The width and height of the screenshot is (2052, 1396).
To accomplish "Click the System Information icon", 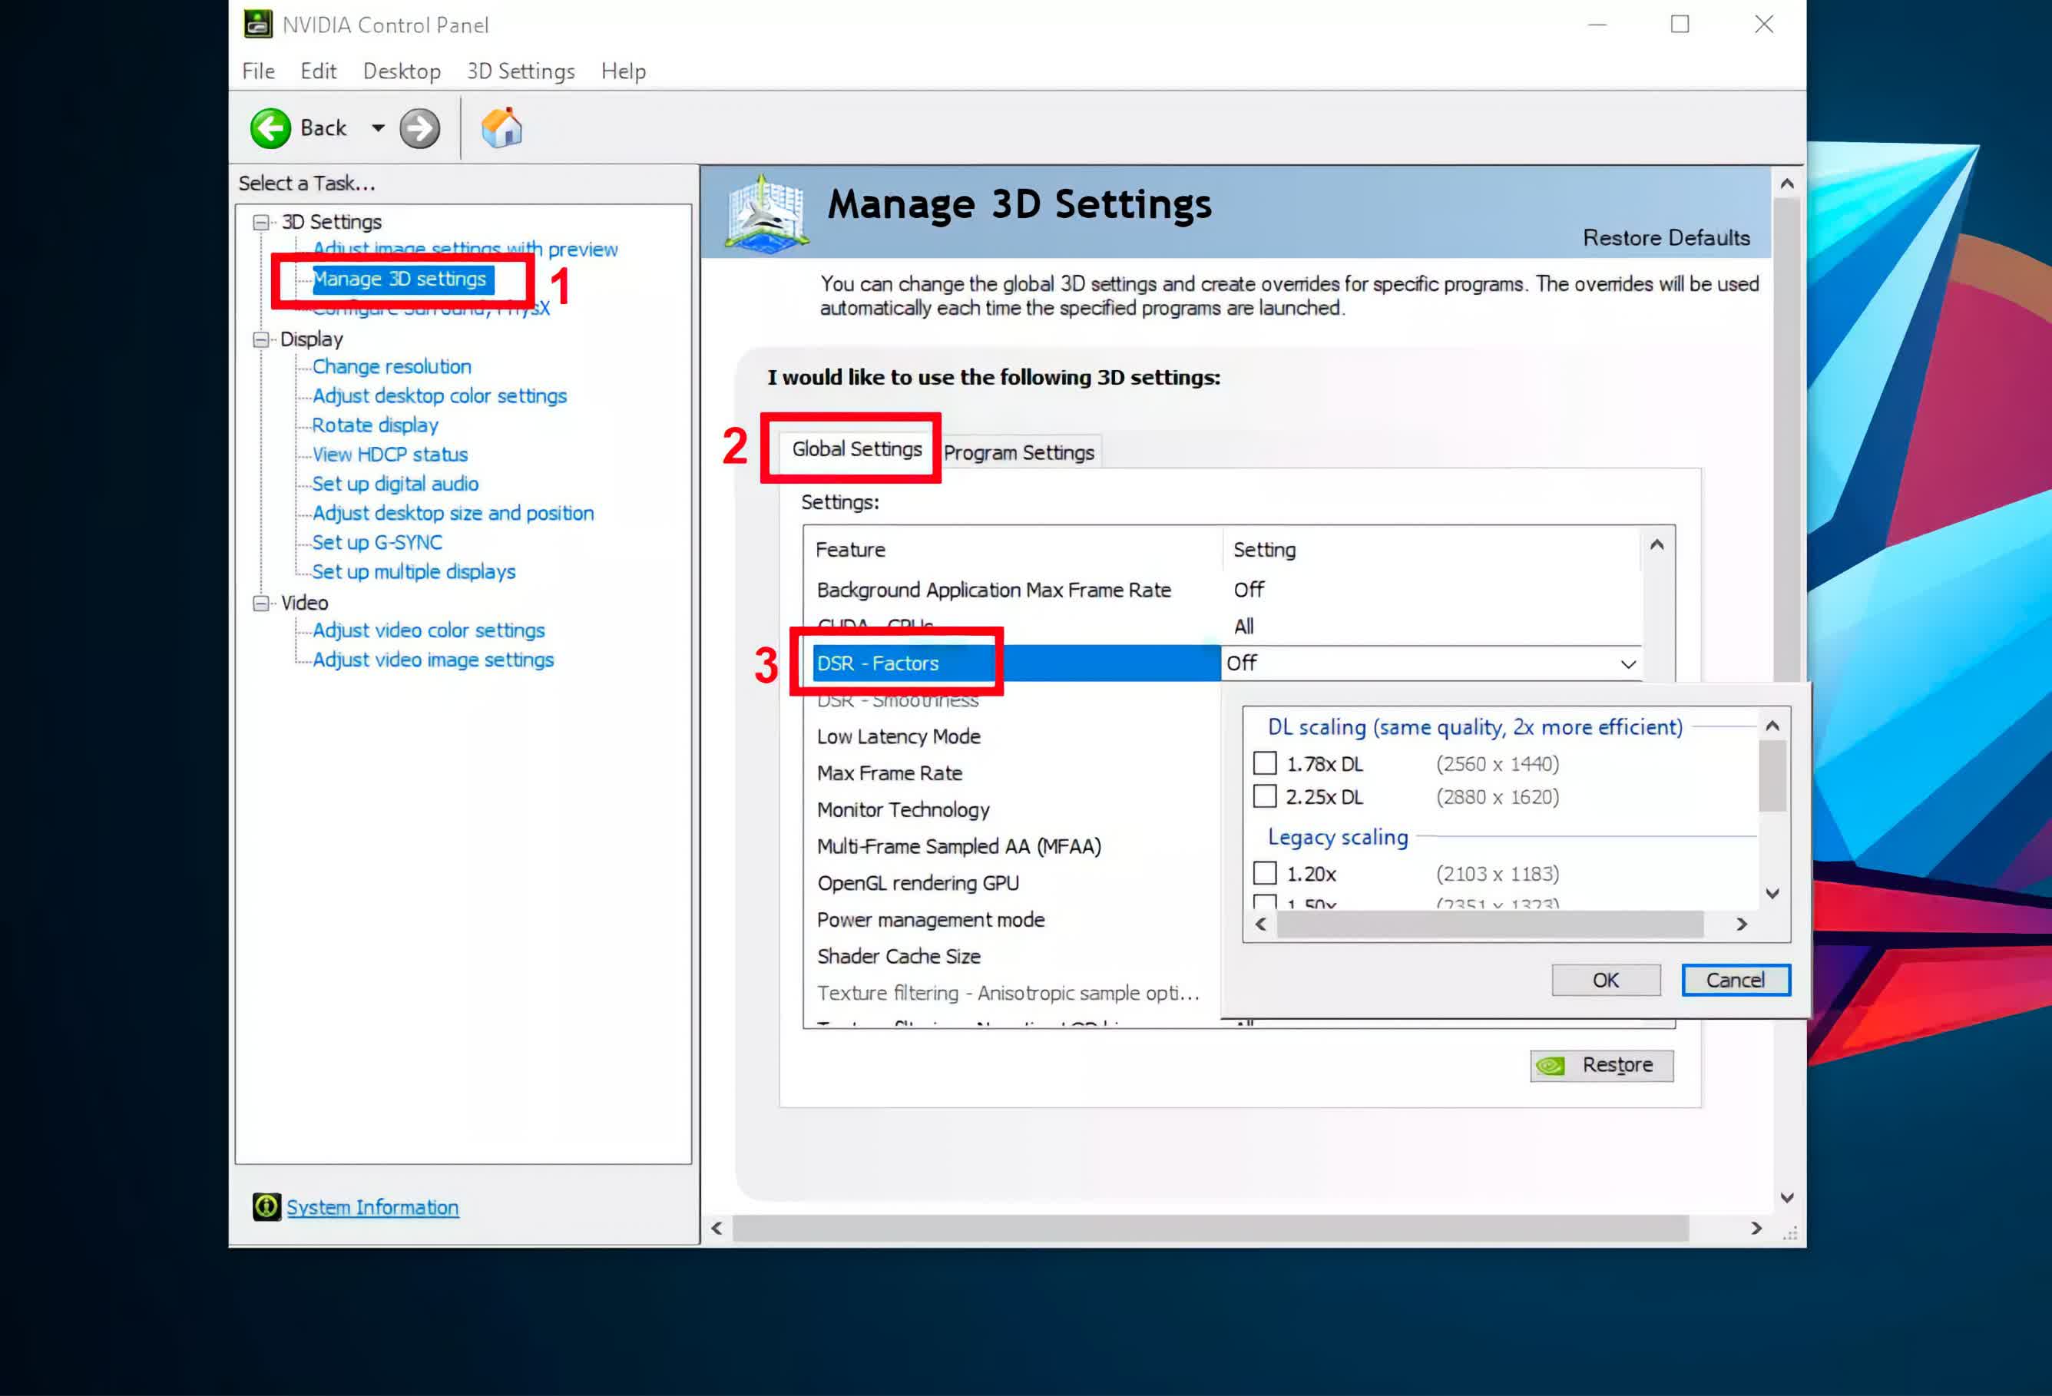I will (266, 1206).
